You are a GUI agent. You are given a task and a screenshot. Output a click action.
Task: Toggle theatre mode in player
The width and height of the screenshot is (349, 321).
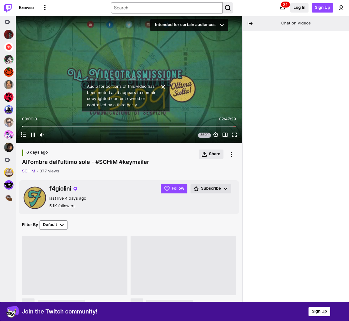click(x=225, y=135)
